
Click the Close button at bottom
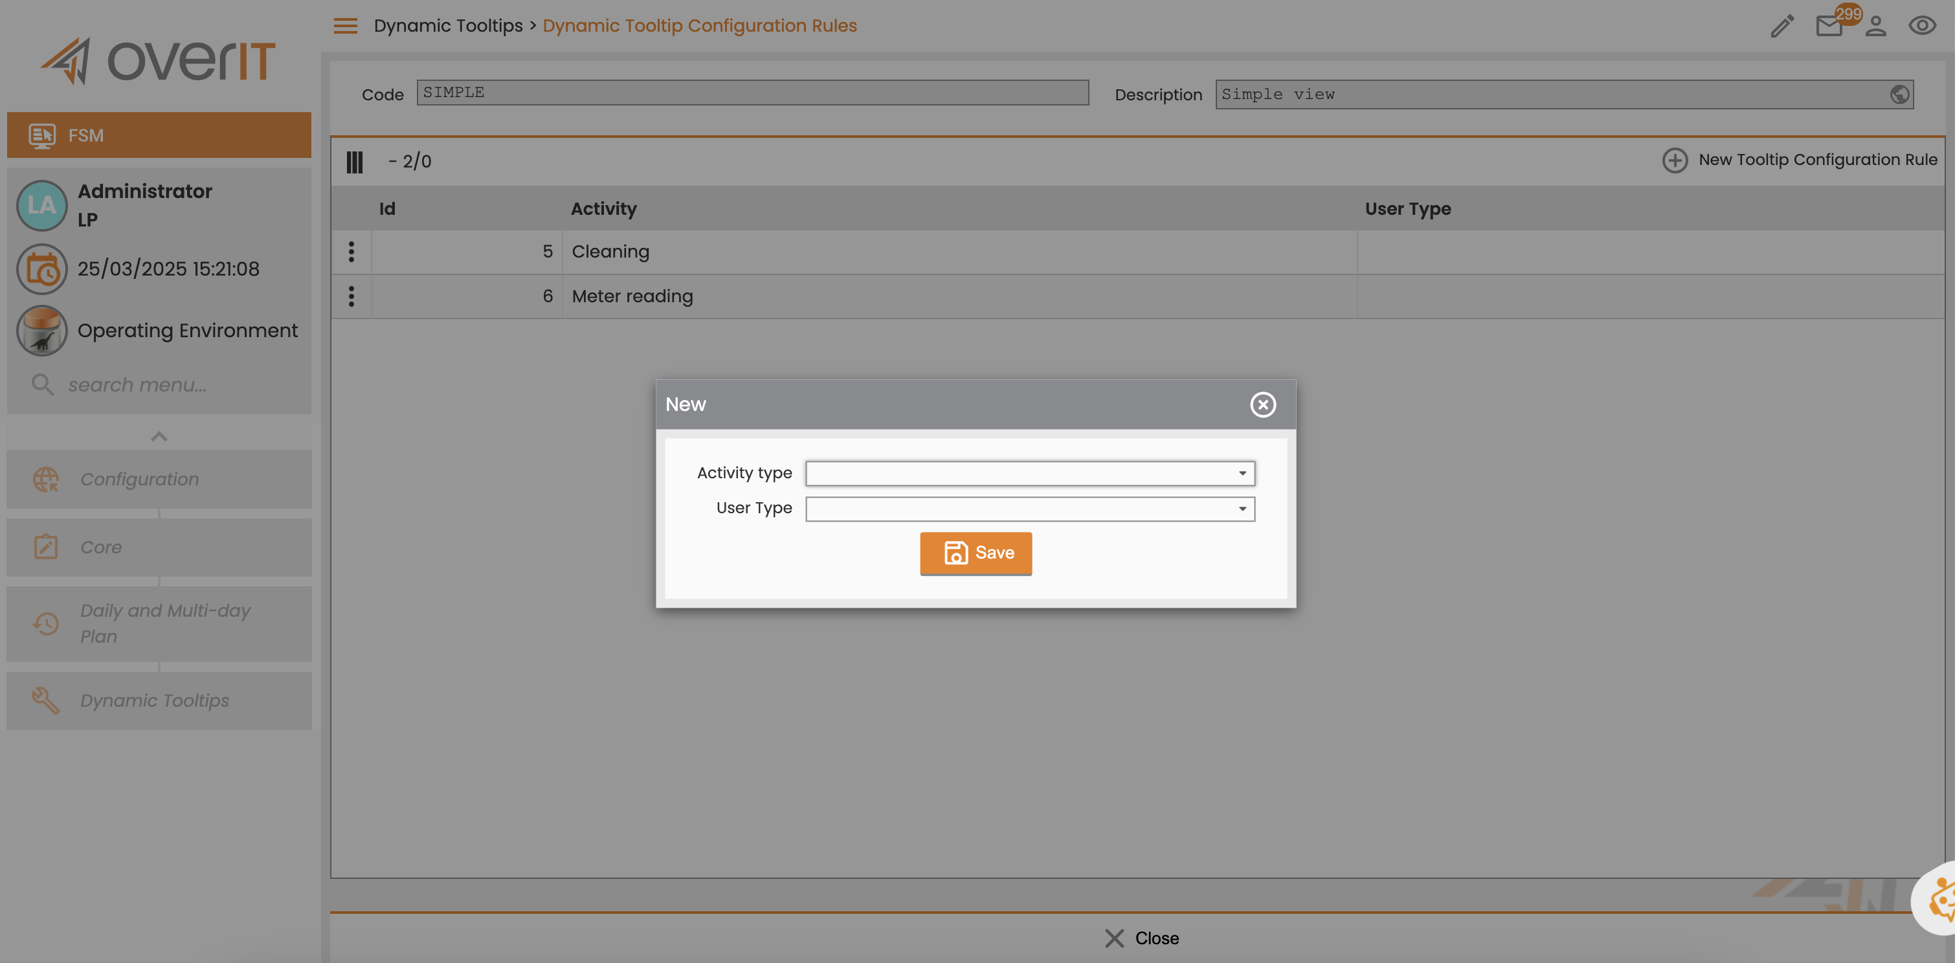[1141, 938]
